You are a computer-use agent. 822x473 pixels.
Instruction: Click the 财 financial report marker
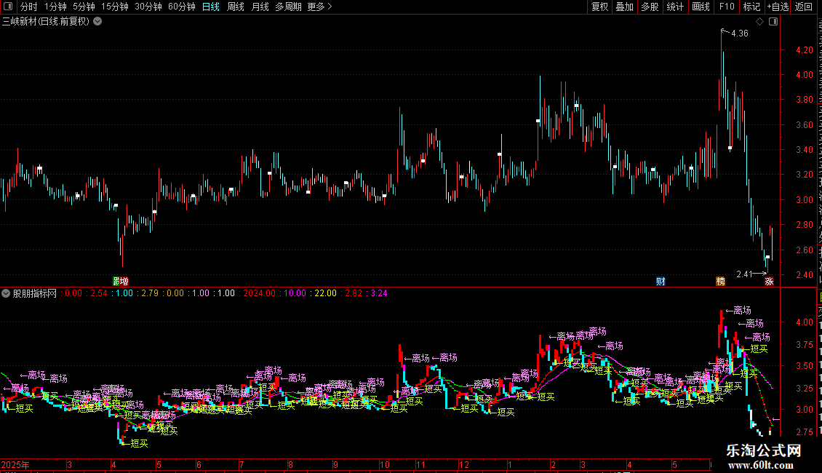pos(661,281)
